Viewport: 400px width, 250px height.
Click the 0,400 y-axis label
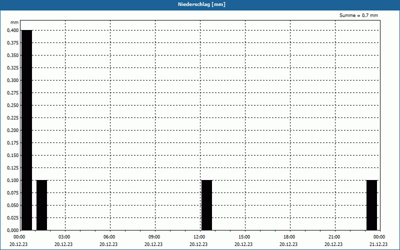(x=13, y=30)
